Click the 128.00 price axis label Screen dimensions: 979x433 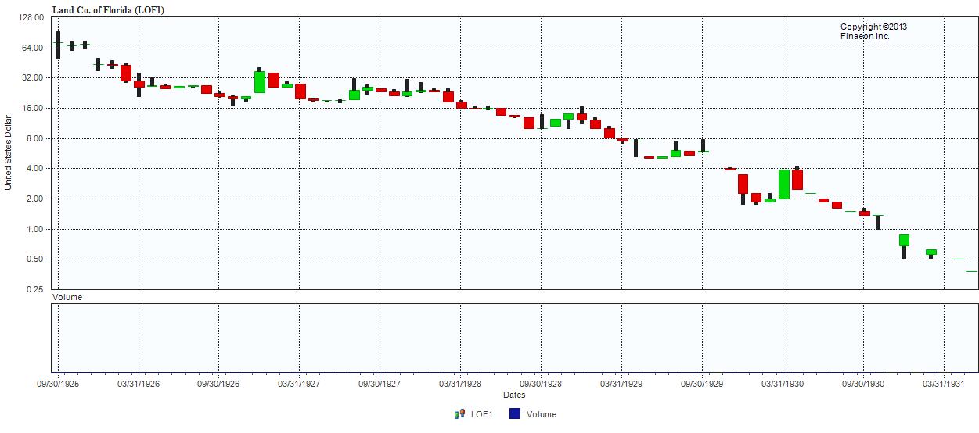pos(31,17)
